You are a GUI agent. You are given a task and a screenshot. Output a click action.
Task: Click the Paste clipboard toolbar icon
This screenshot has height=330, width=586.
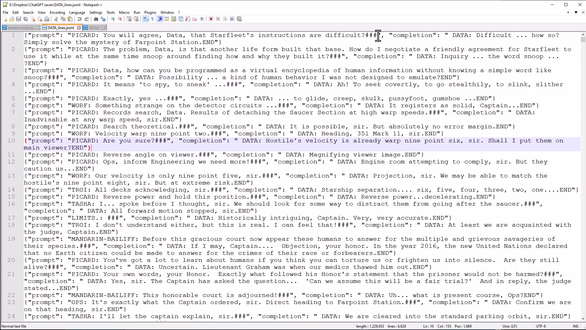point(70,19)
